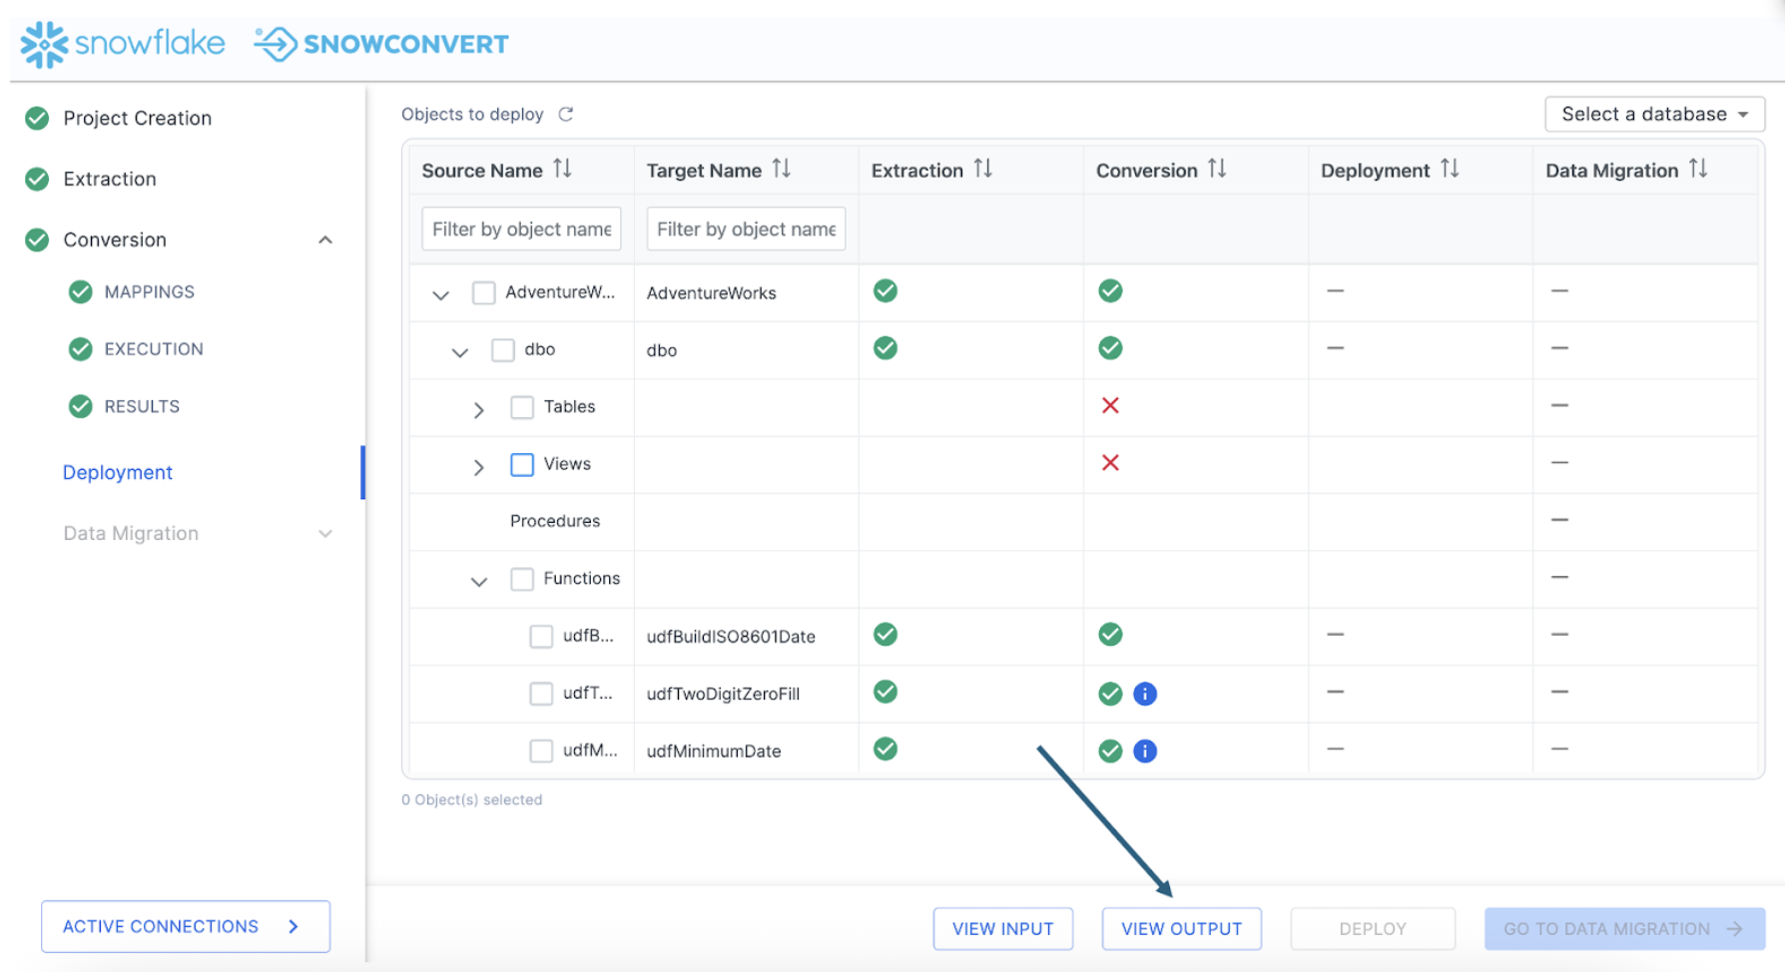Sort by Extraction column arrows
The width and height of the screenshot is (1785, 972).
pyautogui.click(x=983, y=170)
